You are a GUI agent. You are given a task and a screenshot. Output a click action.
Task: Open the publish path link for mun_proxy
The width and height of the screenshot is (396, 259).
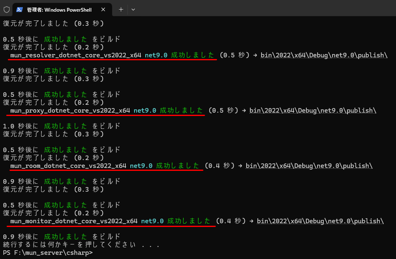coord(313,110)
